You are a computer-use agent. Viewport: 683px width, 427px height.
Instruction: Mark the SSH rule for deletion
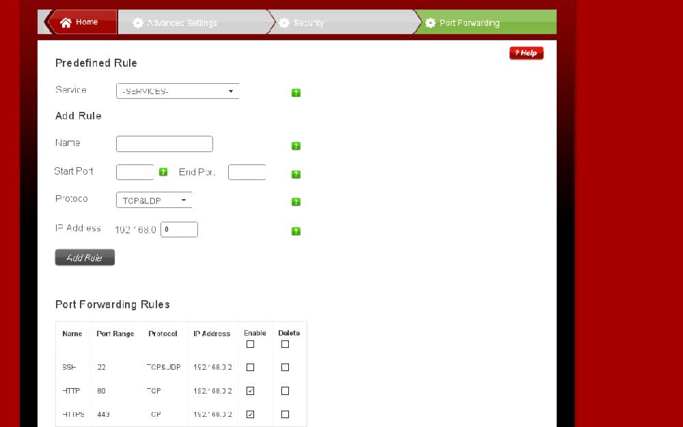click(285, 368)
